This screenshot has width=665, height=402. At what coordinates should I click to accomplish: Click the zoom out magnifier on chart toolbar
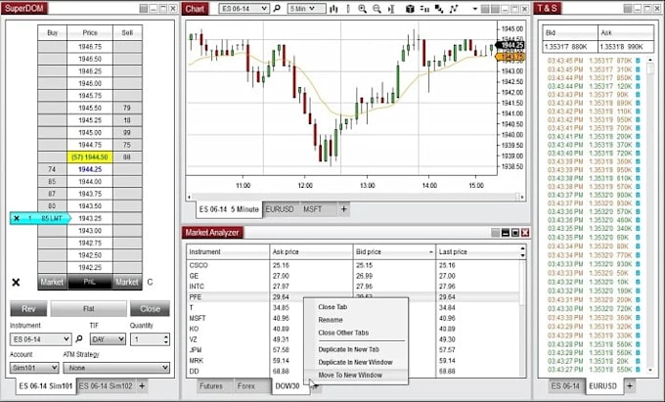[x=377, y=9]
